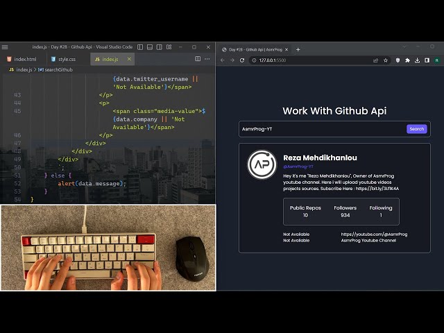
Task: Click the AsmrProg-YT search input field
Action: [323, 129]
